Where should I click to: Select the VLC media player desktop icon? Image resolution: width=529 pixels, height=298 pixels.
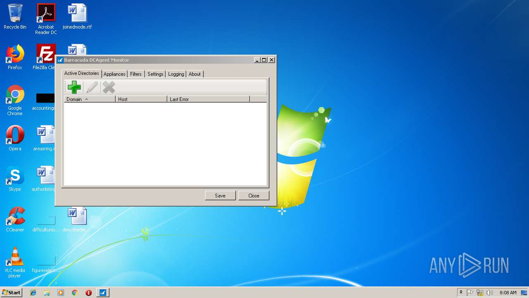tap(15, 262)
